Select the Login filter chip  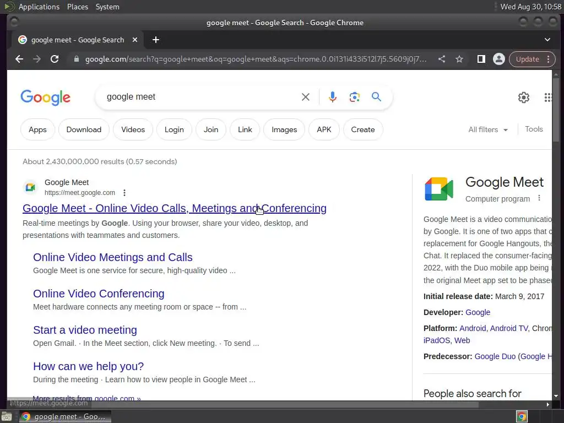174,129
